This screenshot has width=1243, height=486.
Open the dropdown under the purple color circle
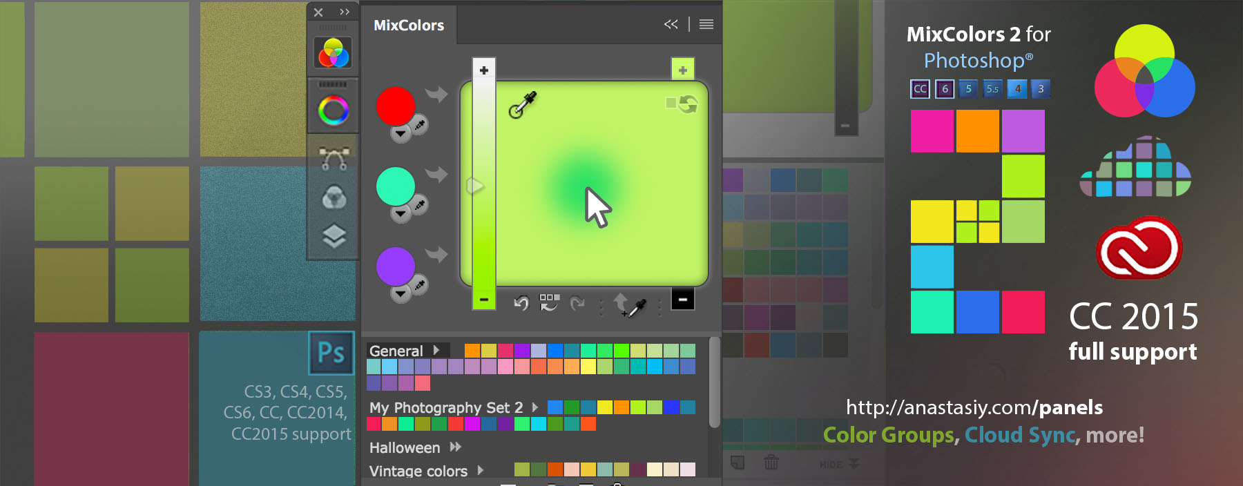401,294
